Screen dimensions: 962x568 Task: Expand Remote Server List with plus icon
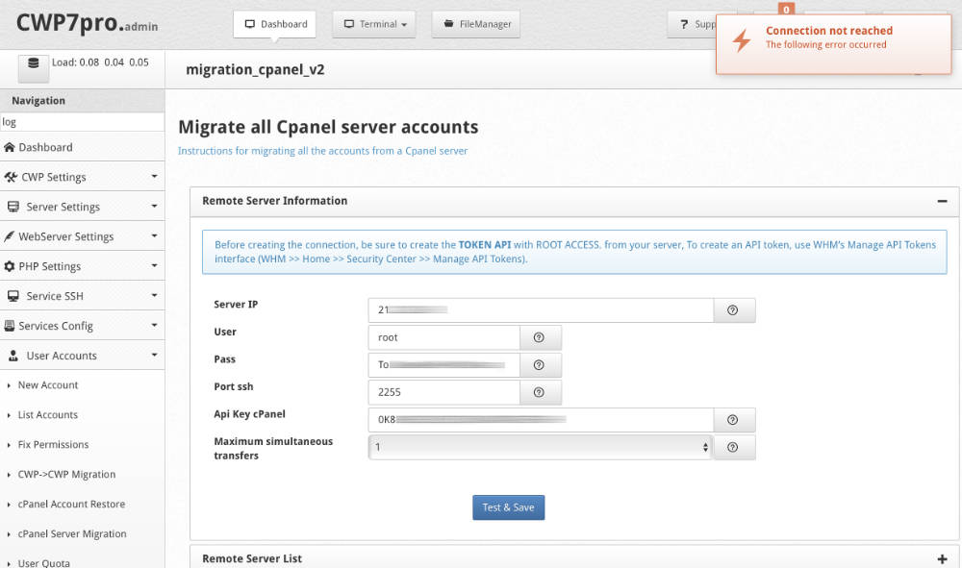pos(942,558)
